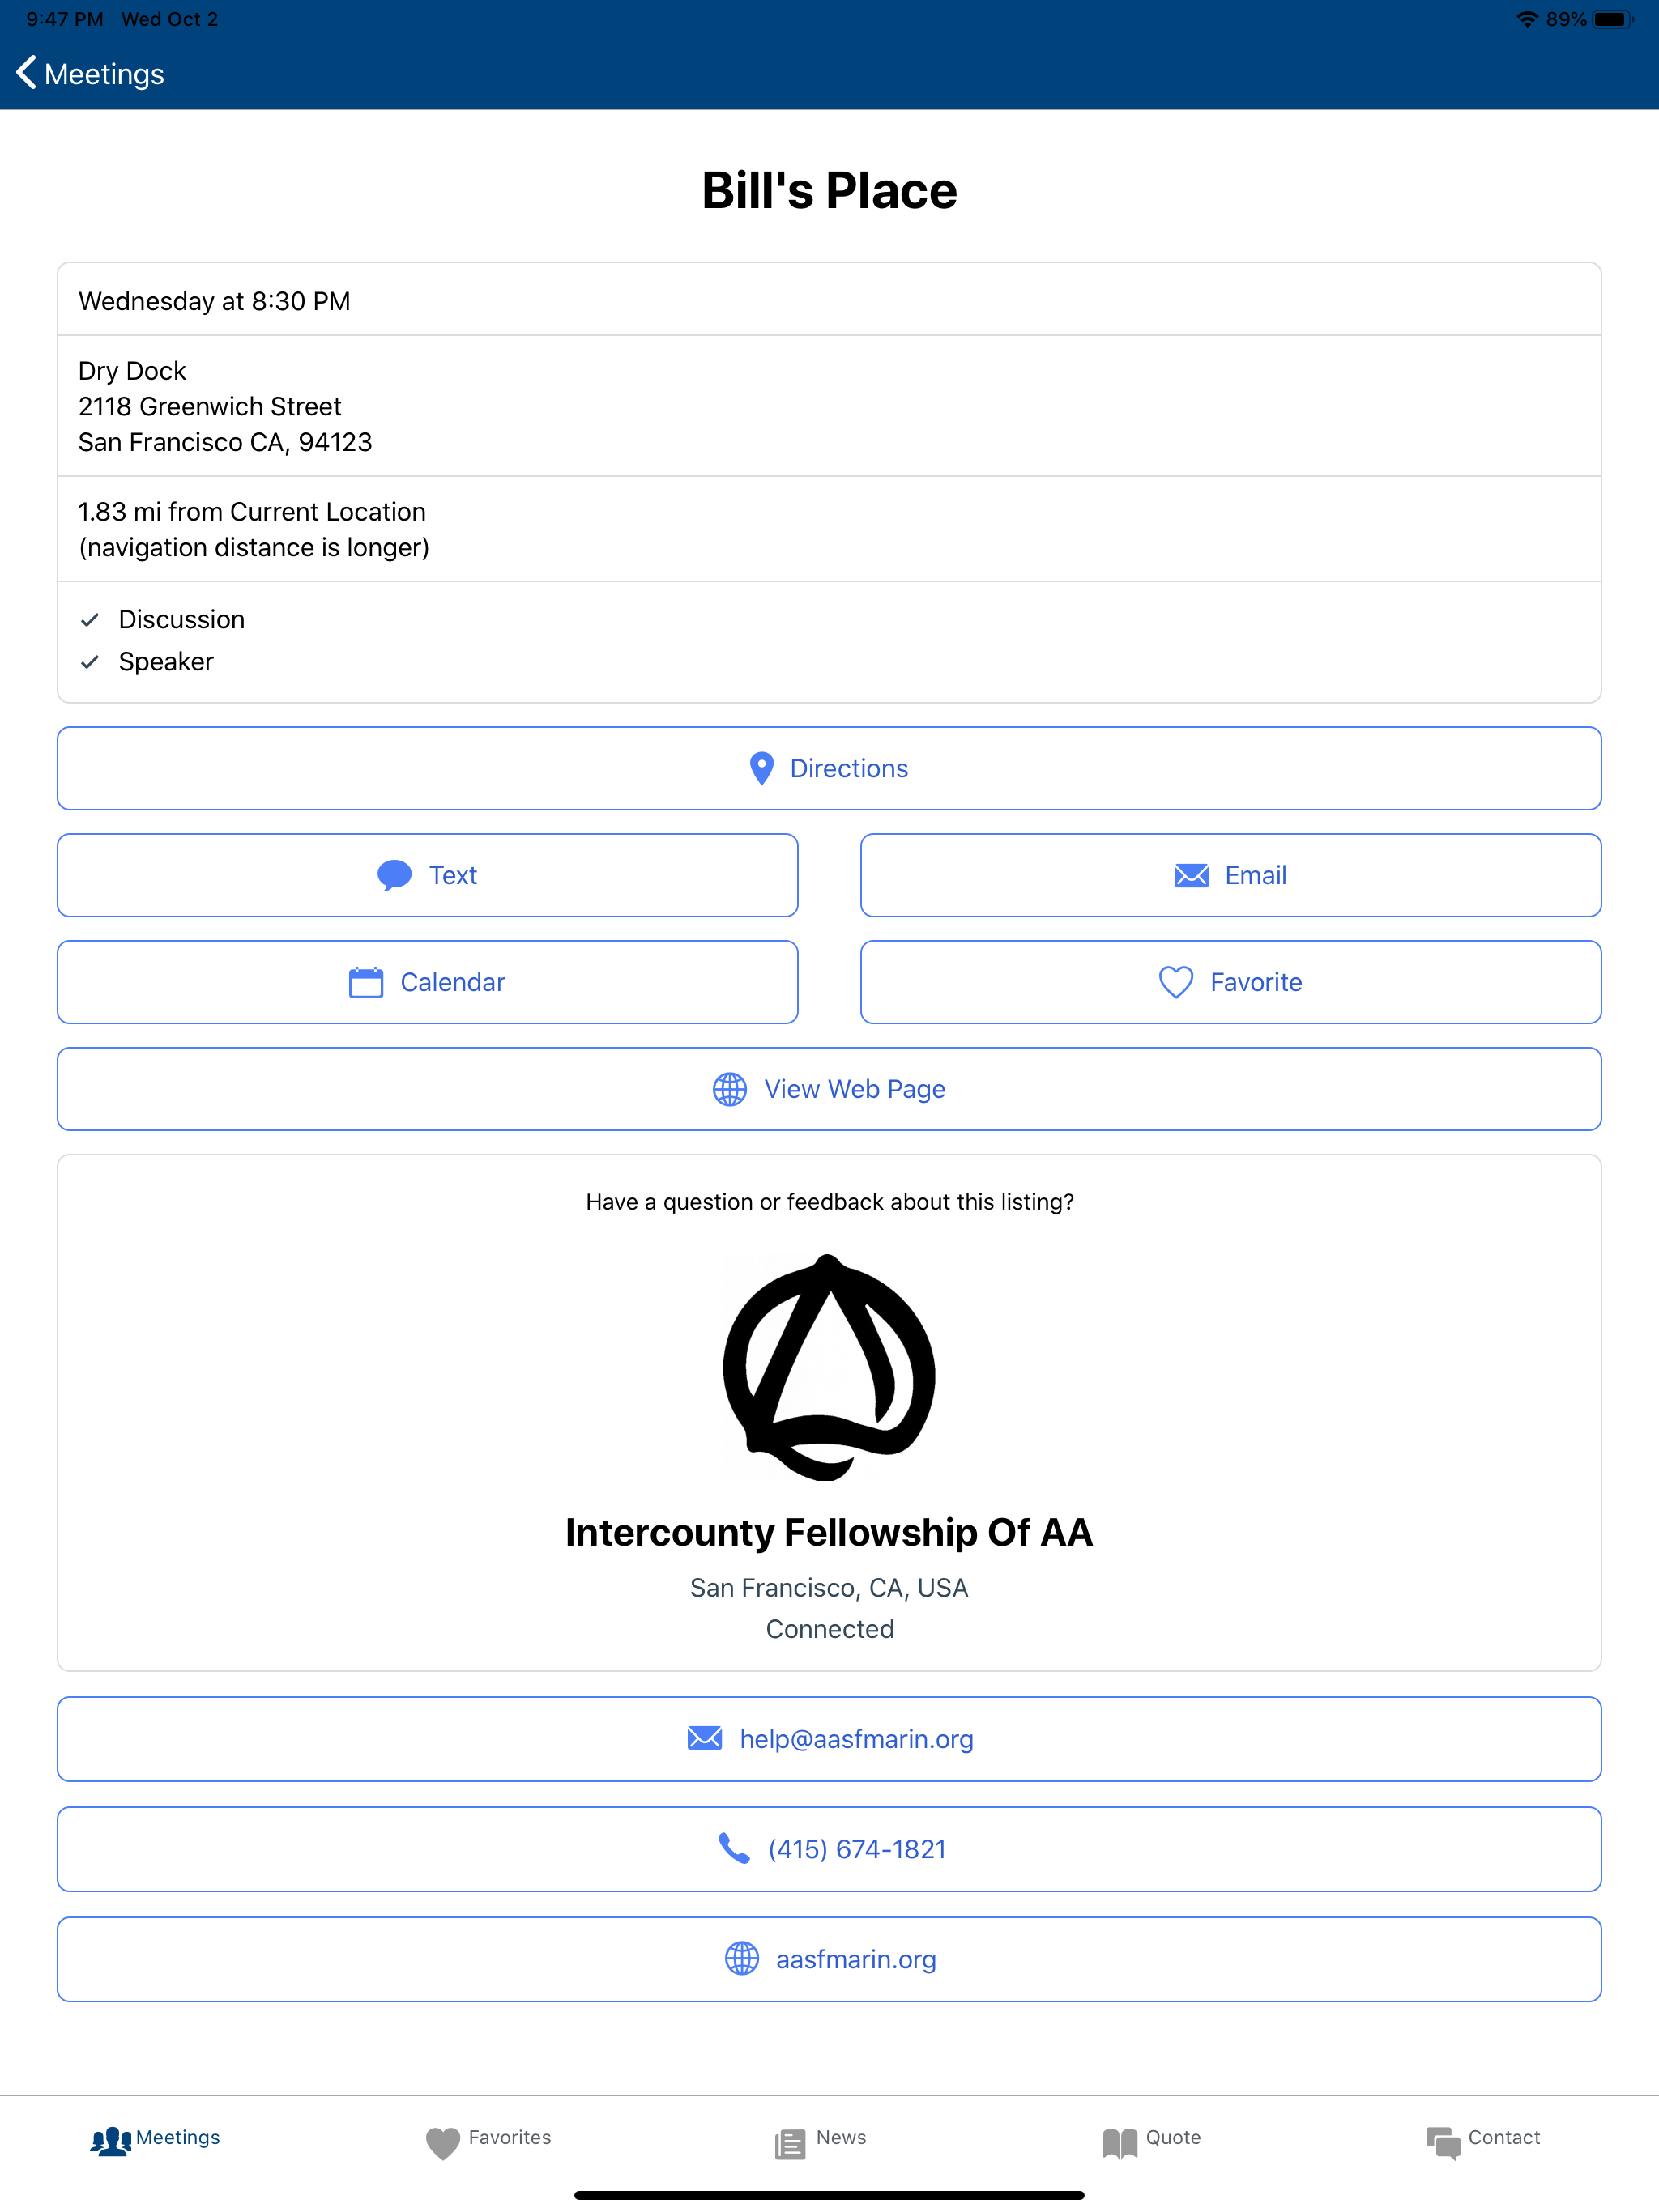Switch to the Meetings tab
The height and width of the screenshot is (2212, 1659).
(x=156, y=2140)
